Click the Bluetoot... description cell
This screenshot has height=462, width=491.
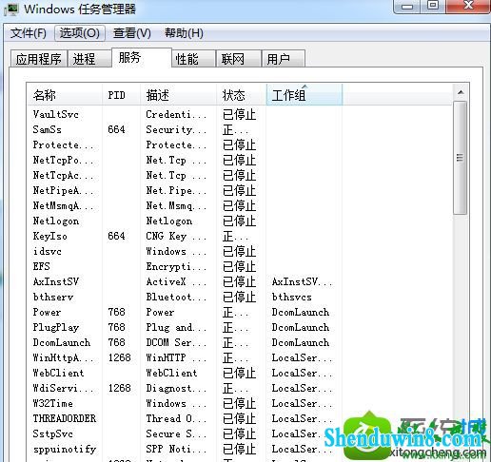point(176,297)
